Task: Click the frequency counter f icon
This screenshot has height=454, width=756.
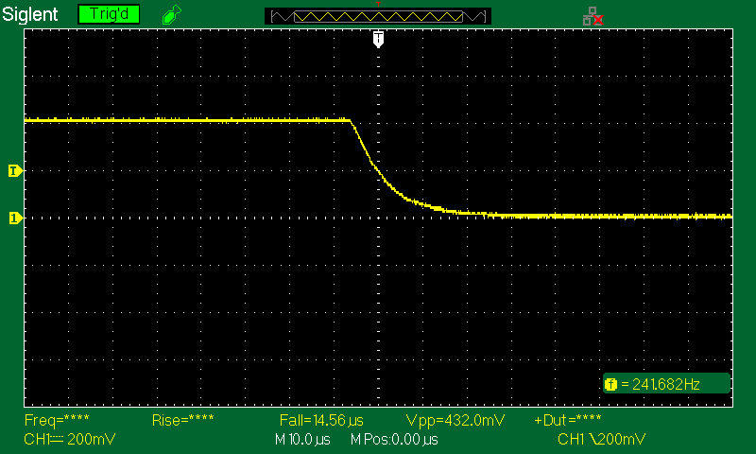Action: pyautogui.click(x=610, y=384)
